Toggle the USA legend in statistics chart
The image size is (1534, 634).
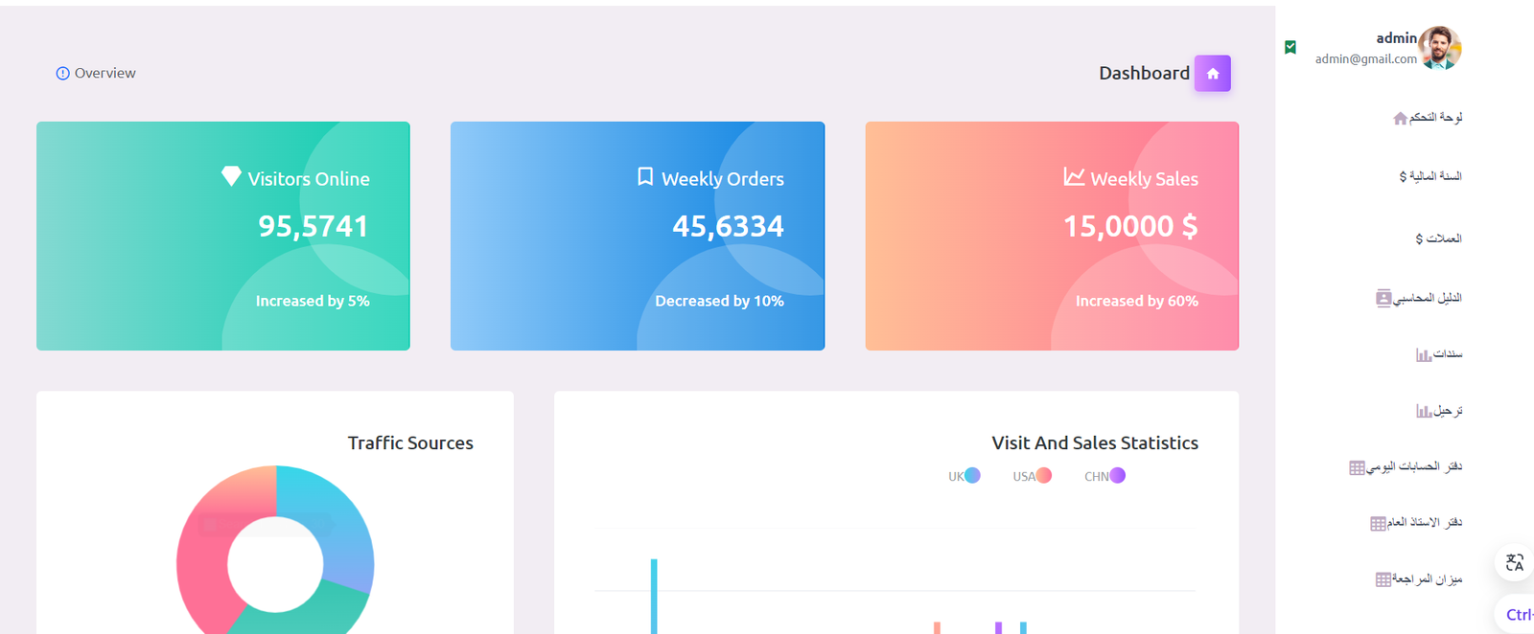click(x=1032, y=476)
